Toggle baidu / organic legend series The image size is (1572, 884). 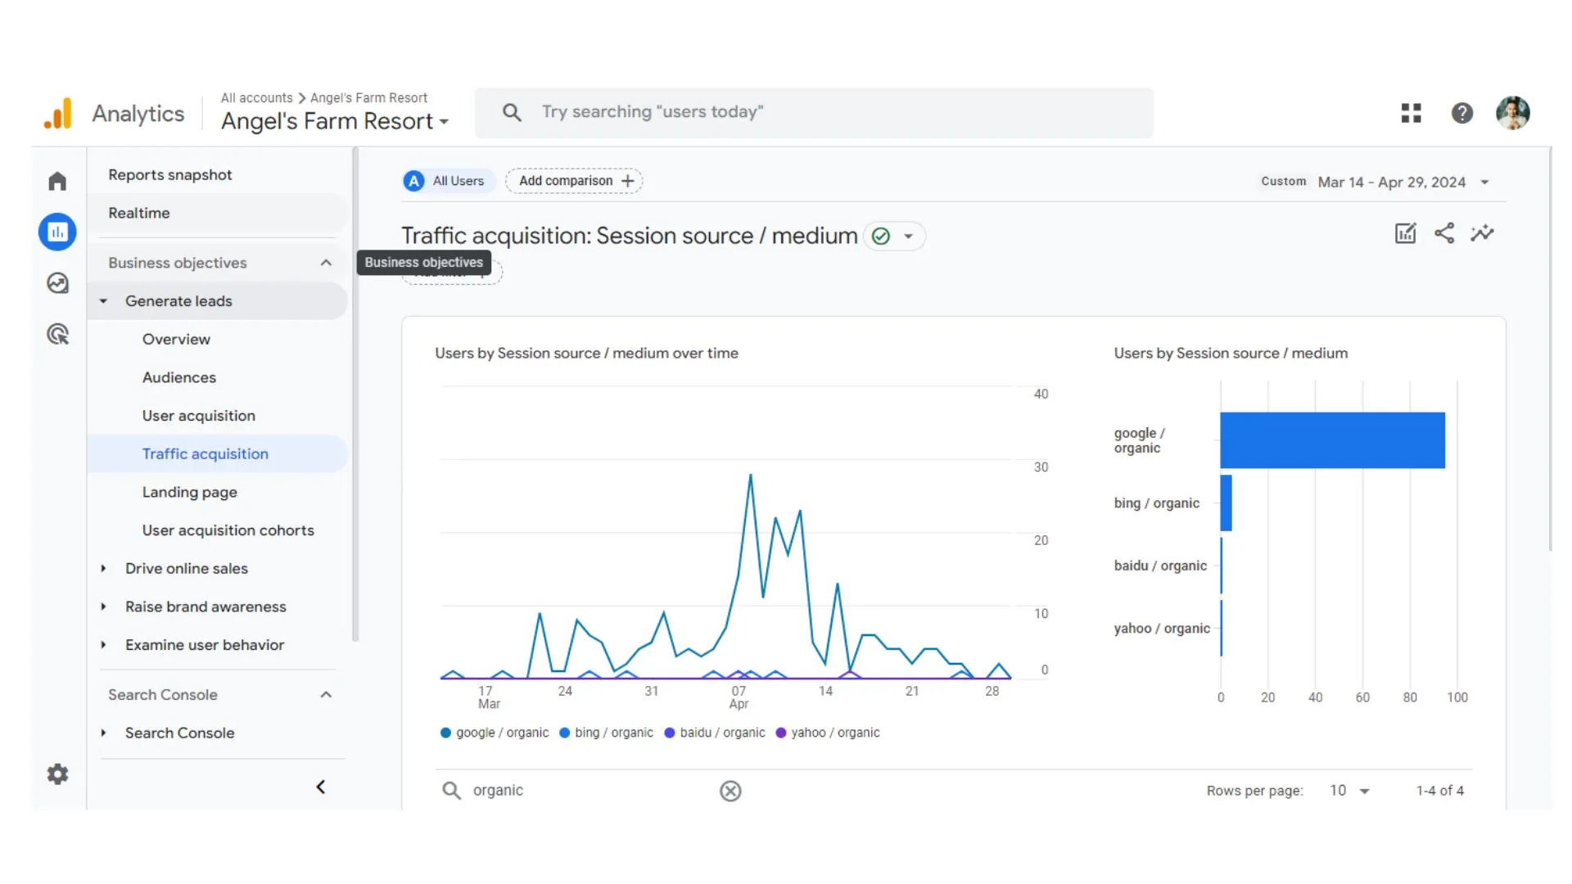click(715, 733)
